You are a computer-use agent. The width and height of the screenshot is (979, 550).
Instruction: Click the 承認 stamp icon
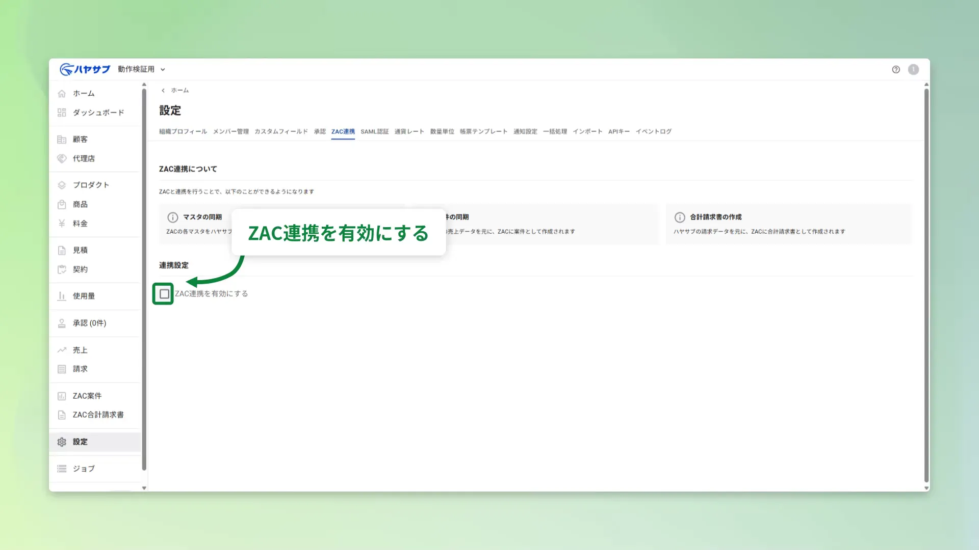(x=62, y=323)
